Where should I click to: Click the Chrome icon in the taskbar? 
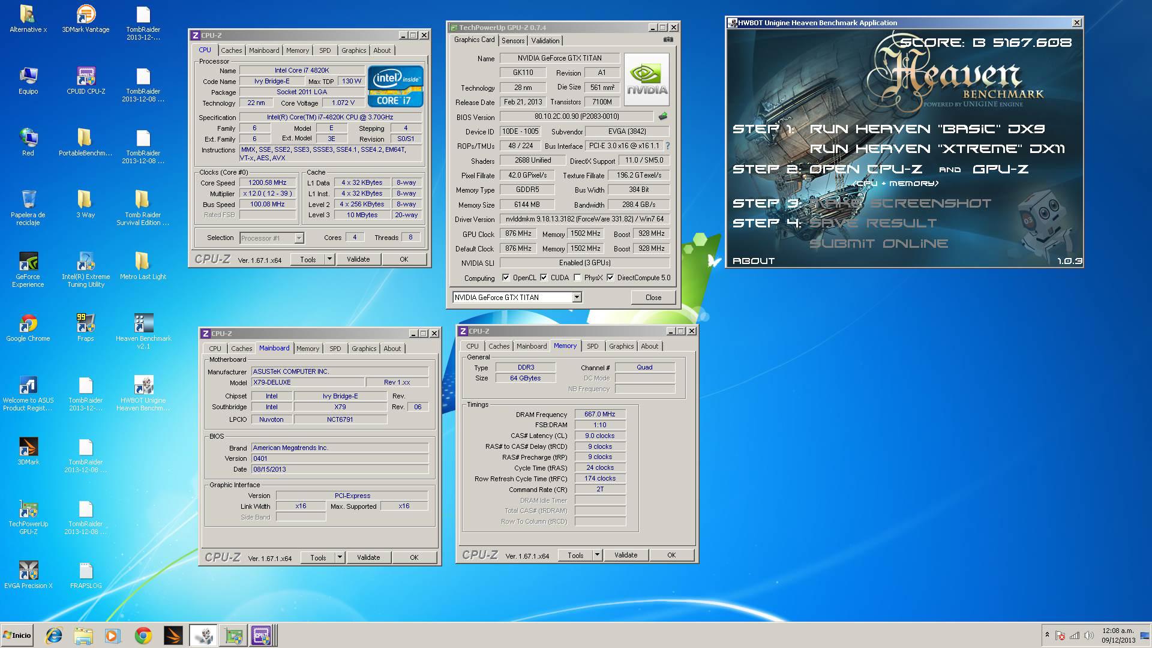143,635
